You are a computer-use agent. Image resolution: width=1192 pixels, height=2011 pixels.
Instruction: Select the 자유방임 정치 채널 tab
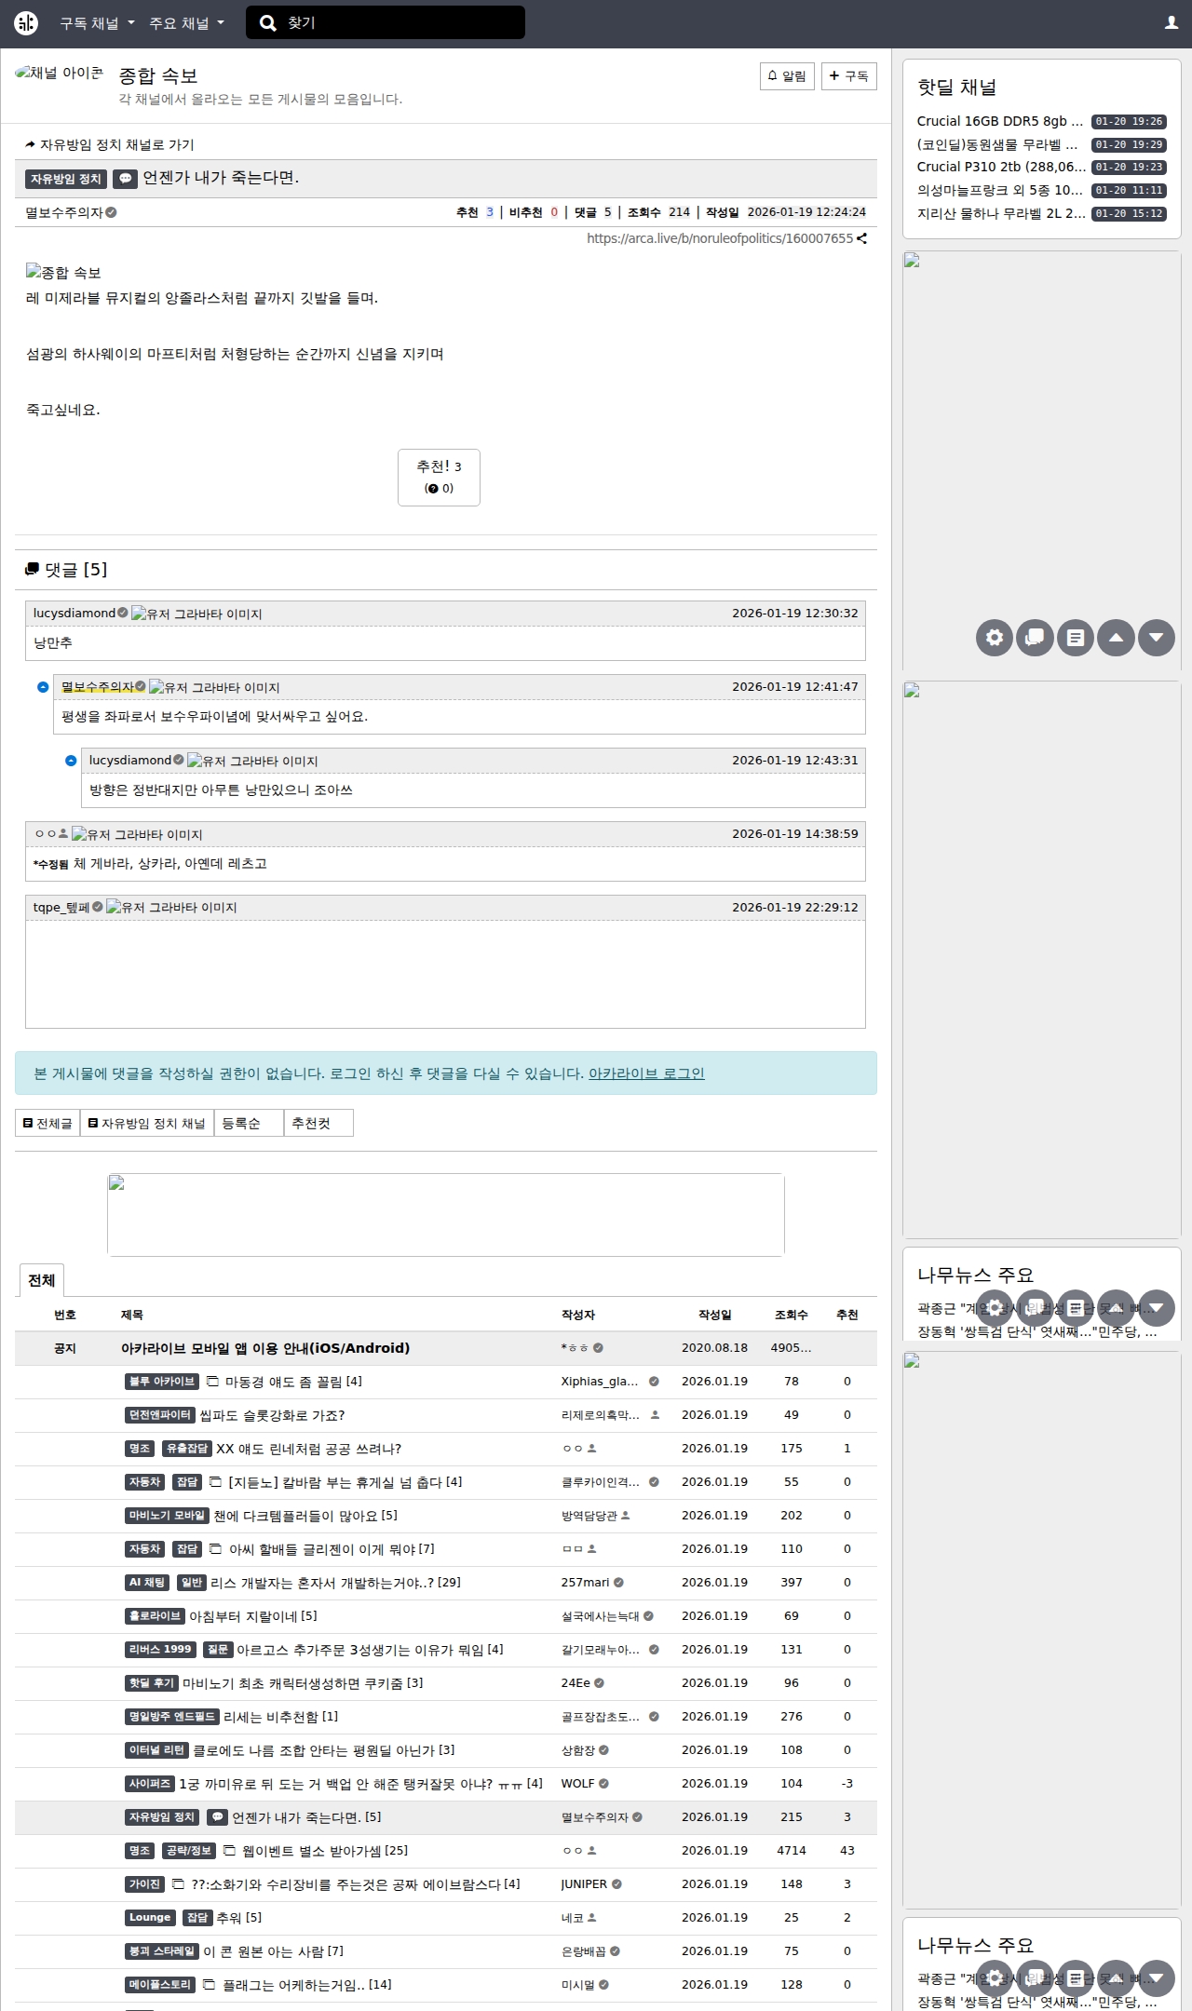coord(147,1124)
